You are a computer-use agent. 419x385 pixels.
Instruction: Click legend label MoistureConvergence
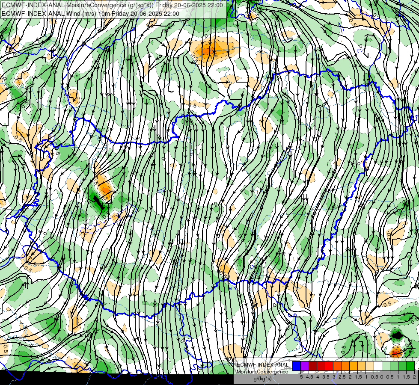(262, 372)
